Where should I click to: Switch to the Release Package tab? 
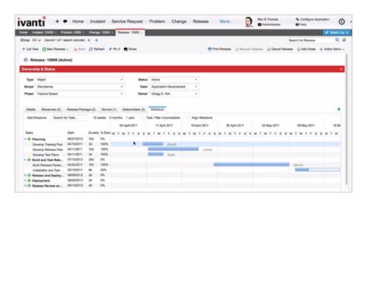tap(81, 109)
